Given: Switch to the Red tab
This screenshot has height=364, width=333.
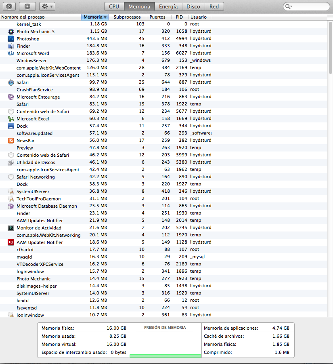Looking at the screenshot, I should coord(214,6).
